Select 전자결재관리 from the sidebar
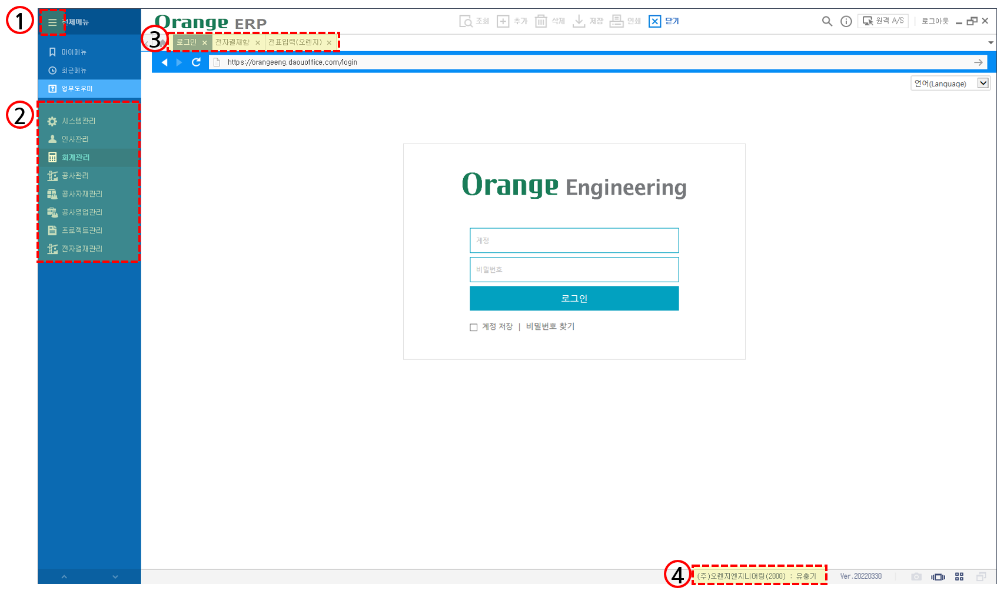 click(x=81, y=248)
